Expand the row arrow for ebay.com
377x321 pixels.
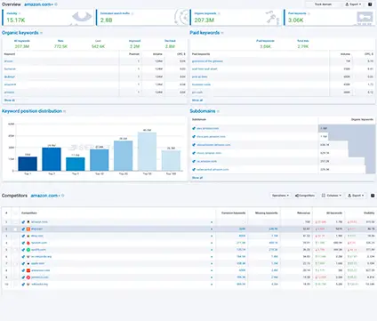click(212, 236)
